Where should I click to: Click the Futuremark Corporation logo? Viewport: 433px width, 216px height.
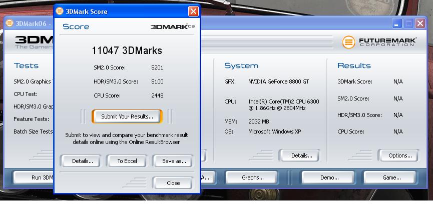point(379,42)
